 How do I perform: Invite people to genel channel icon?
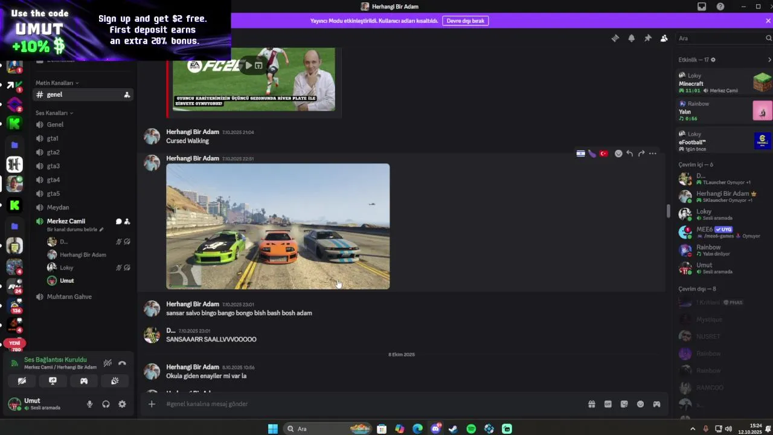pyautogui.click(x=127, y=95)
